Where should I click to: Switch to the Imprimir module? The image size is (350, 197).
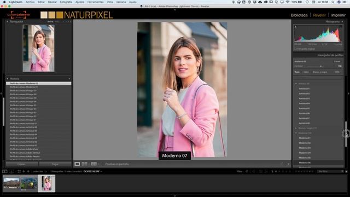(339, 15)
